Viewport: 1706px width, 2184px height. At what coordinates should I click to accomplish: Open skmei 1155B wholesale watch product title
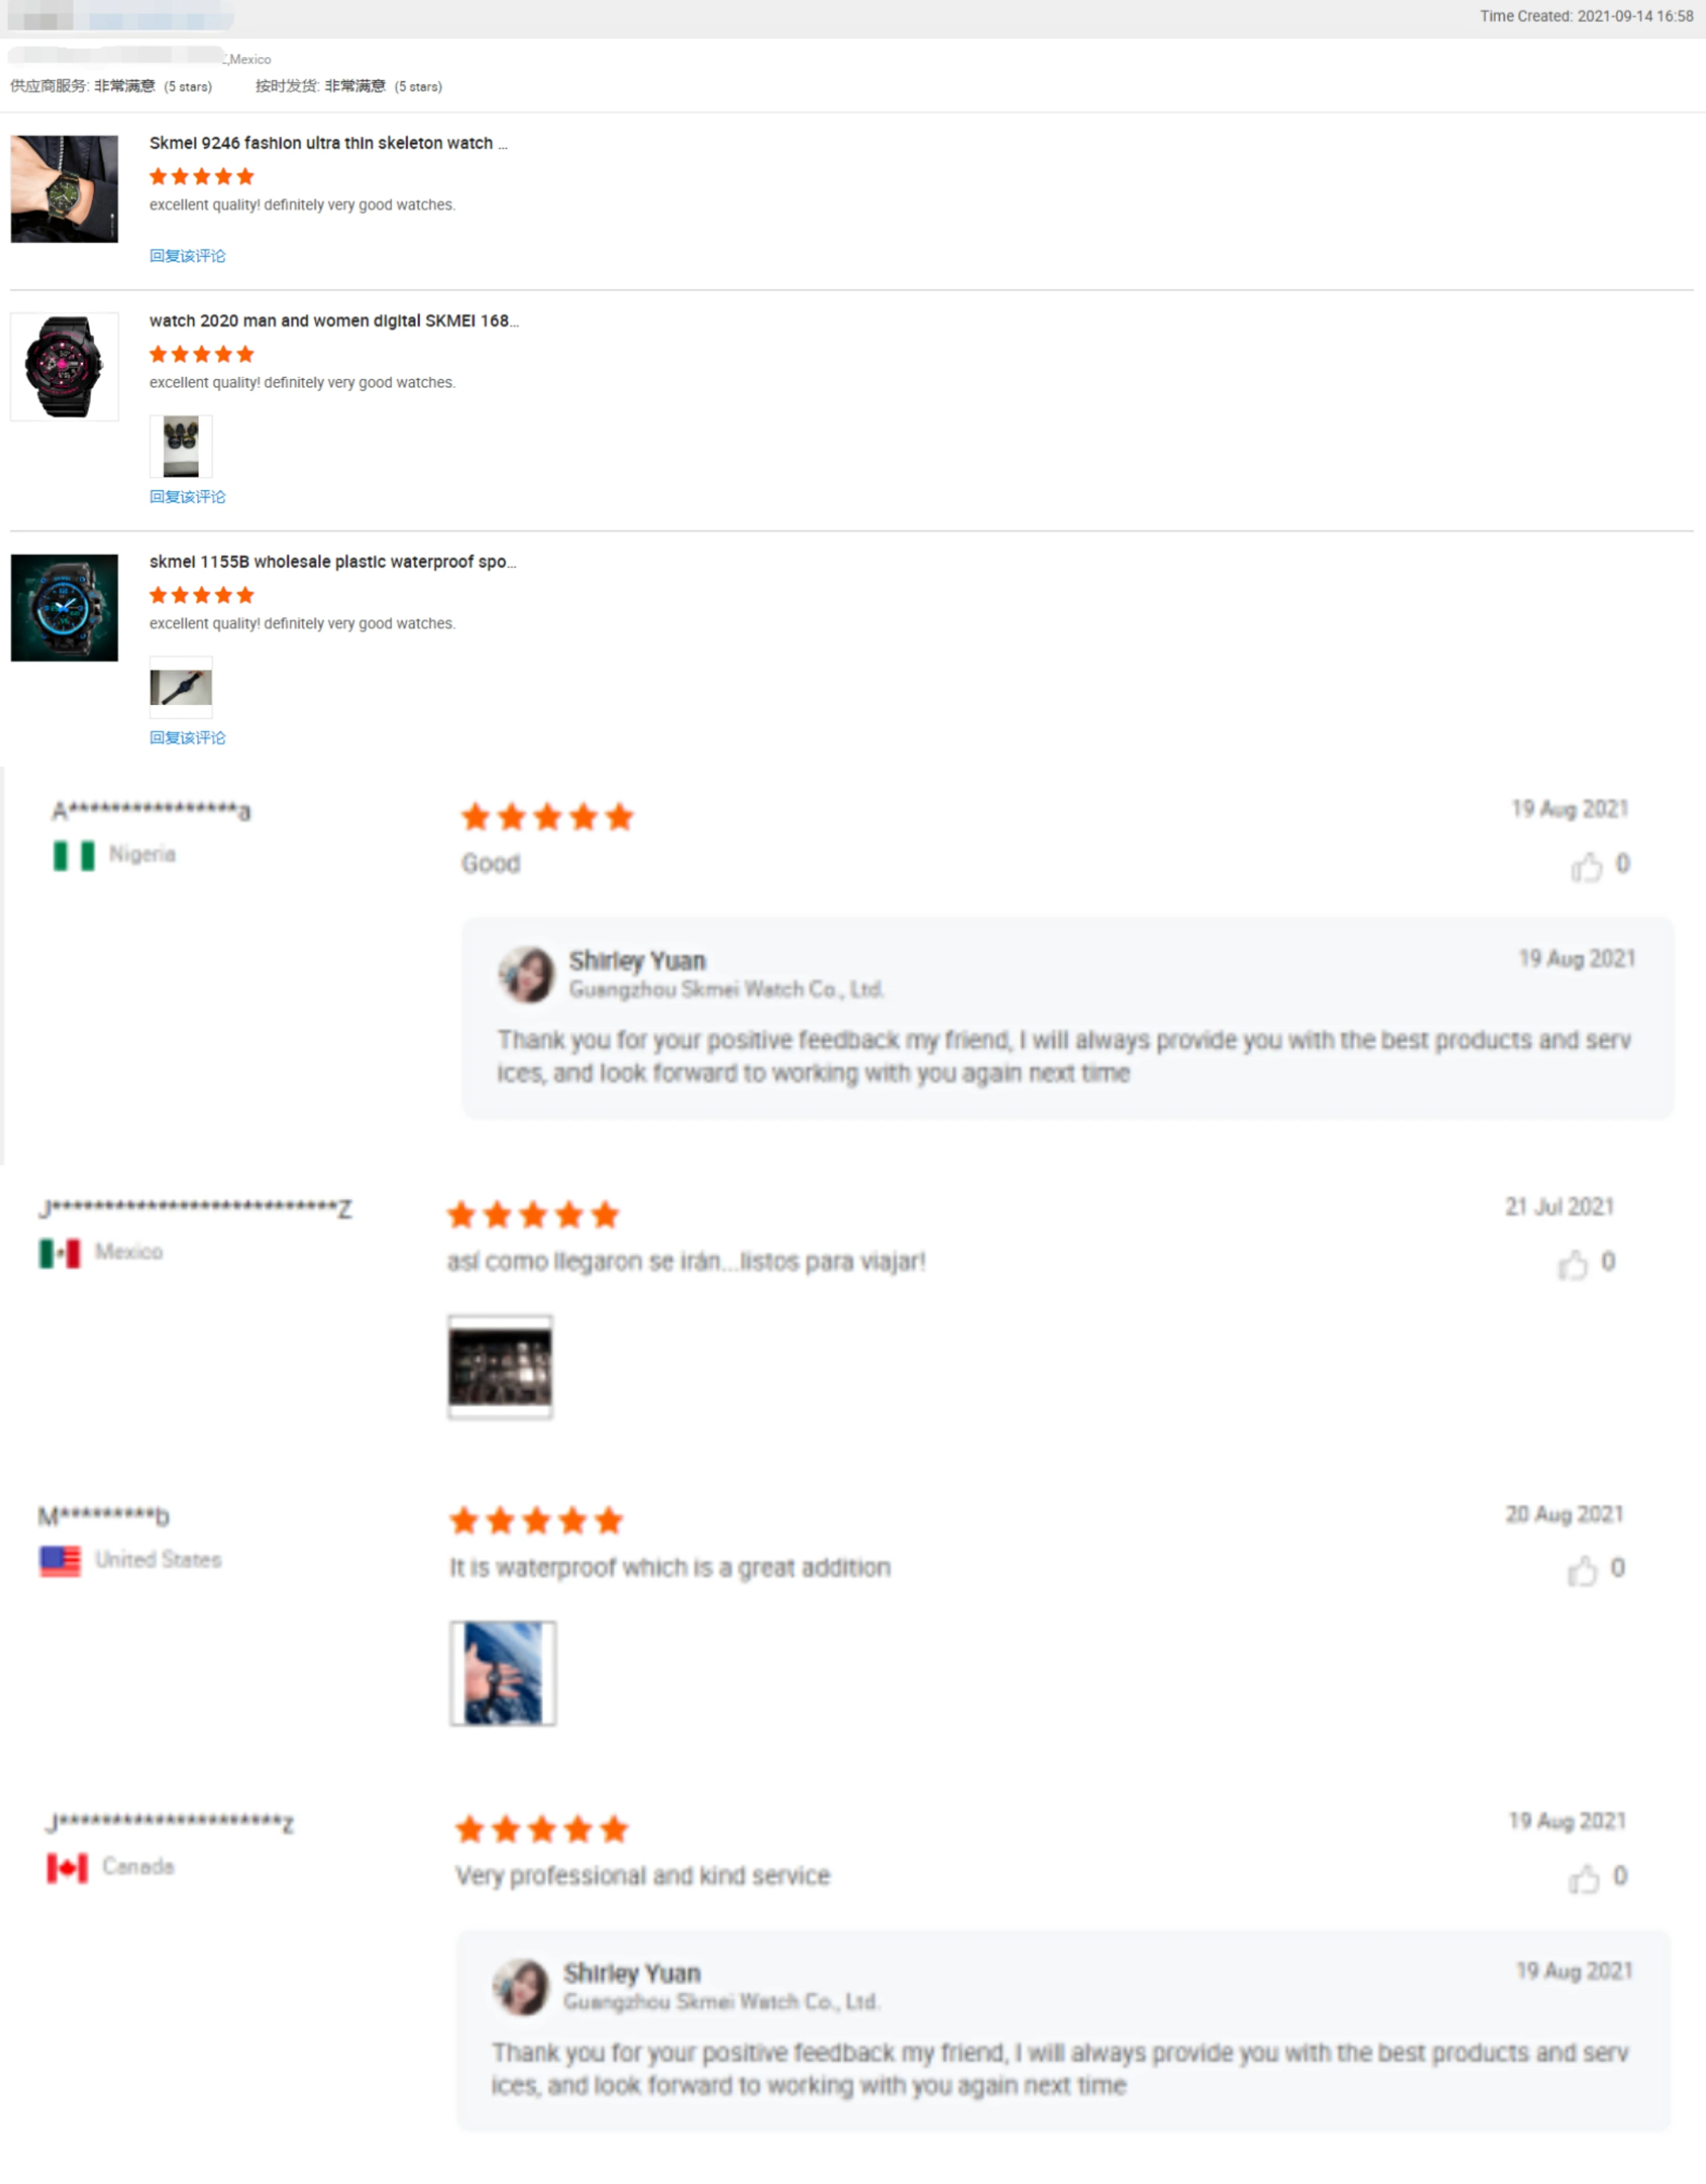point(333,562)
